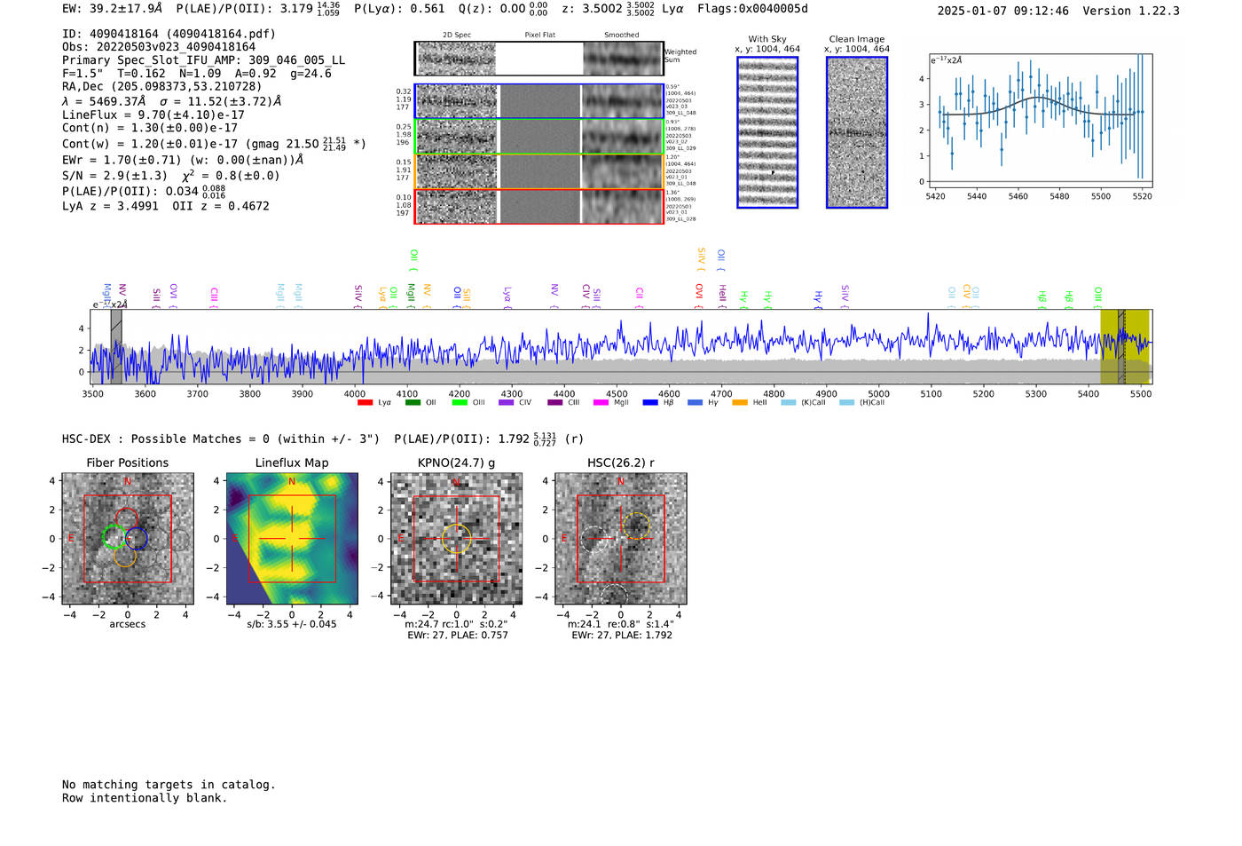Click the red Lyα legend swatch
The image size is (1242, 846).
point(365,403)
